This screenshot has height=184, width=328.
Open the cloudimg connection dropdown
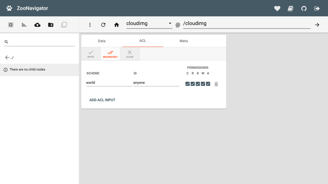coord(149,23)
